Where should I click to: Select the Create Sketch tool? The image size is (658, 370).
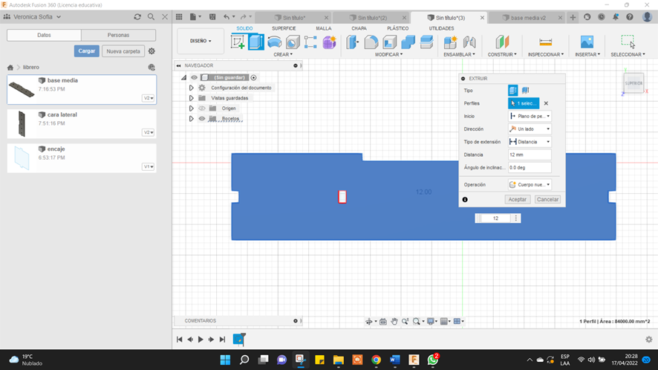pos(238,42)
